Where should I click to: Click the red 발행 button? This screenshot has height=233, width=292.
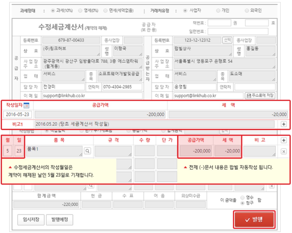(x=254, y=220)
